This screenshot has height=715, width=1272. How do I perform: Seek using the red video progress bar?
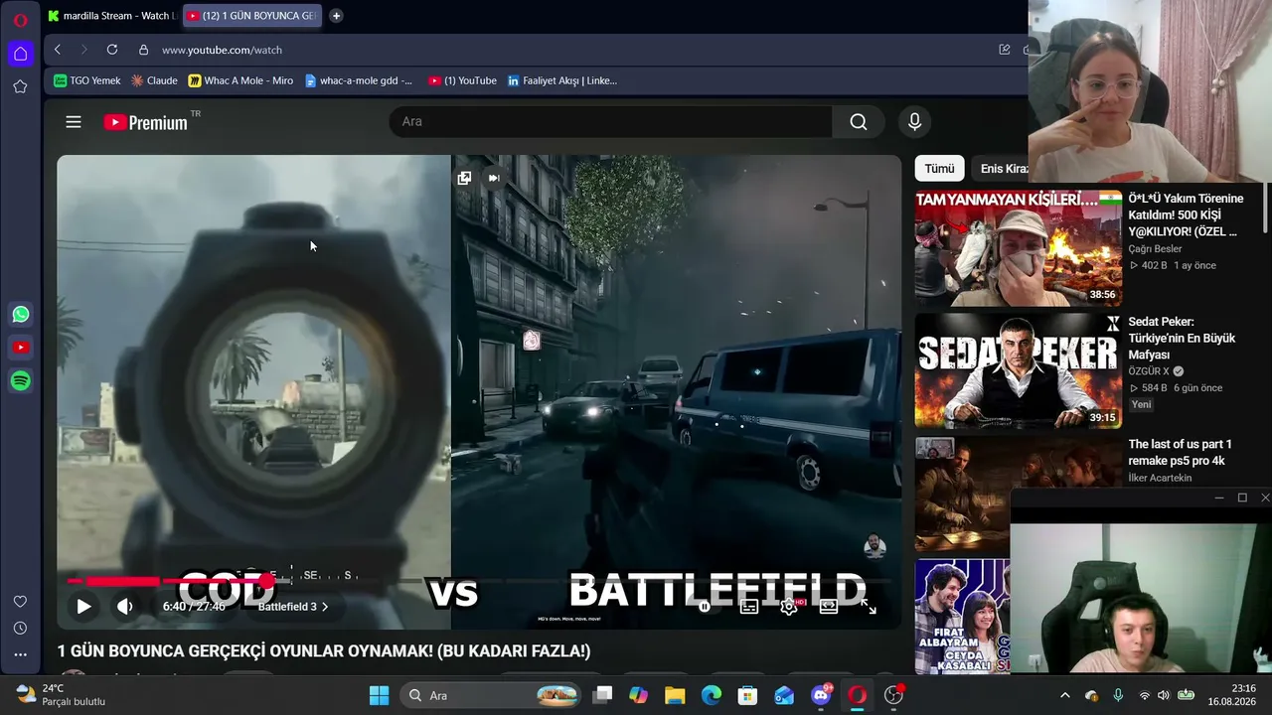pyautogui.click(x=479, y=581)
